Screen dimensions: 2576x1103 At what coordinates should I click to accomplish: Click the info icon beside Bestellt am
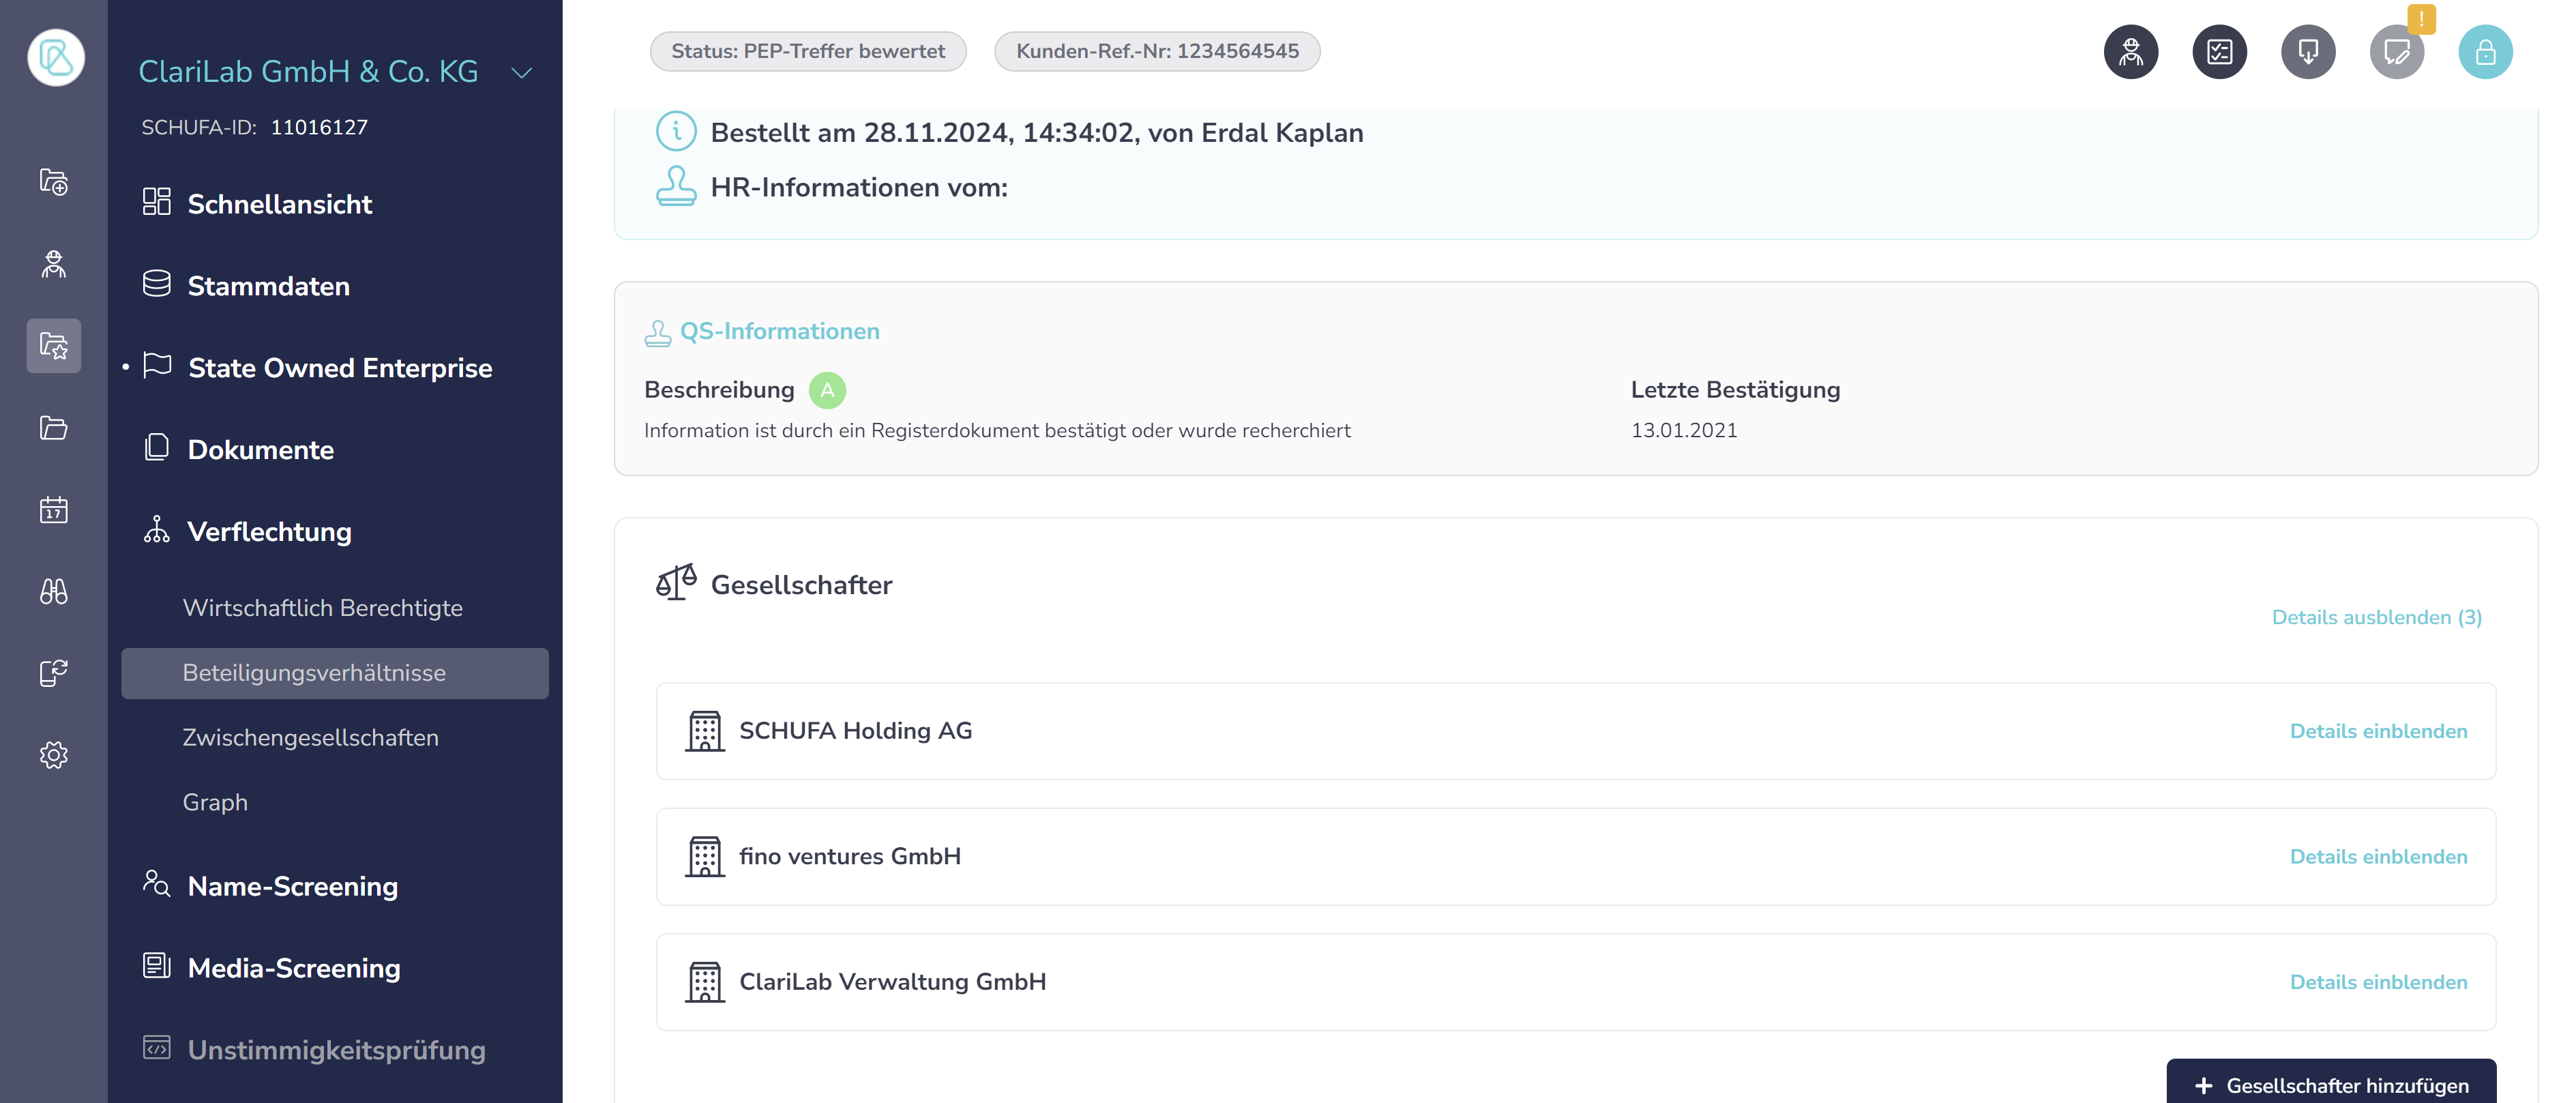(676, 131)
